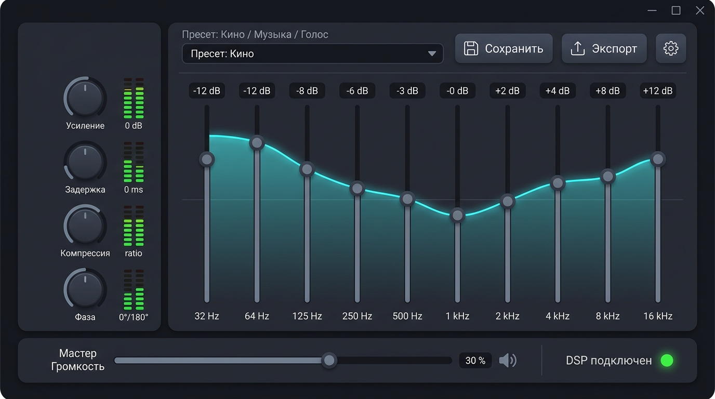Click the 4 kHz band slider handle

(558, 183)
